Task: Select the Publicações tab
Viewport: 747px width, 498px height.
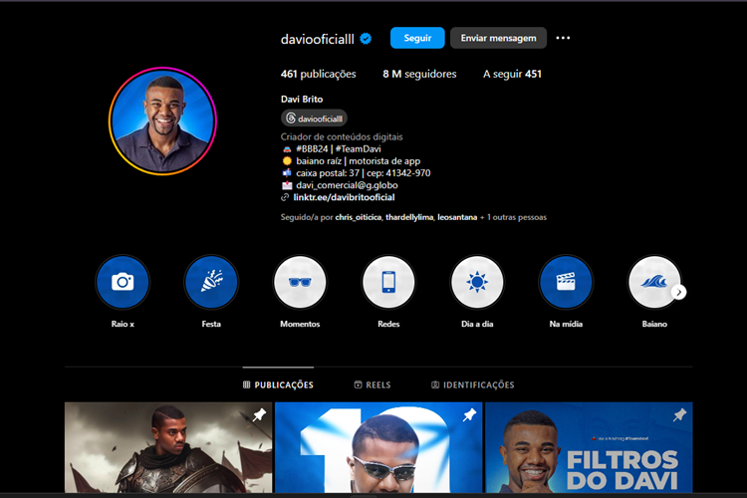Action: point(278,384)
